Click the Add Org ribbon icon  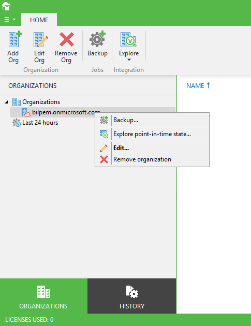coord(15,39)
